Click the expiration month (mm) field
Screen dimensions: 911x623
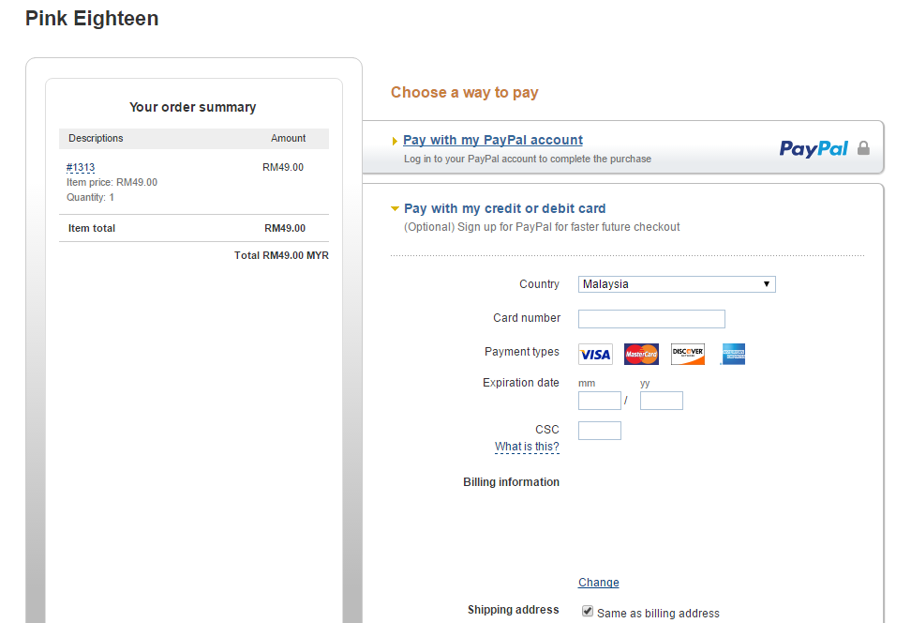click(x=600, y=401)
